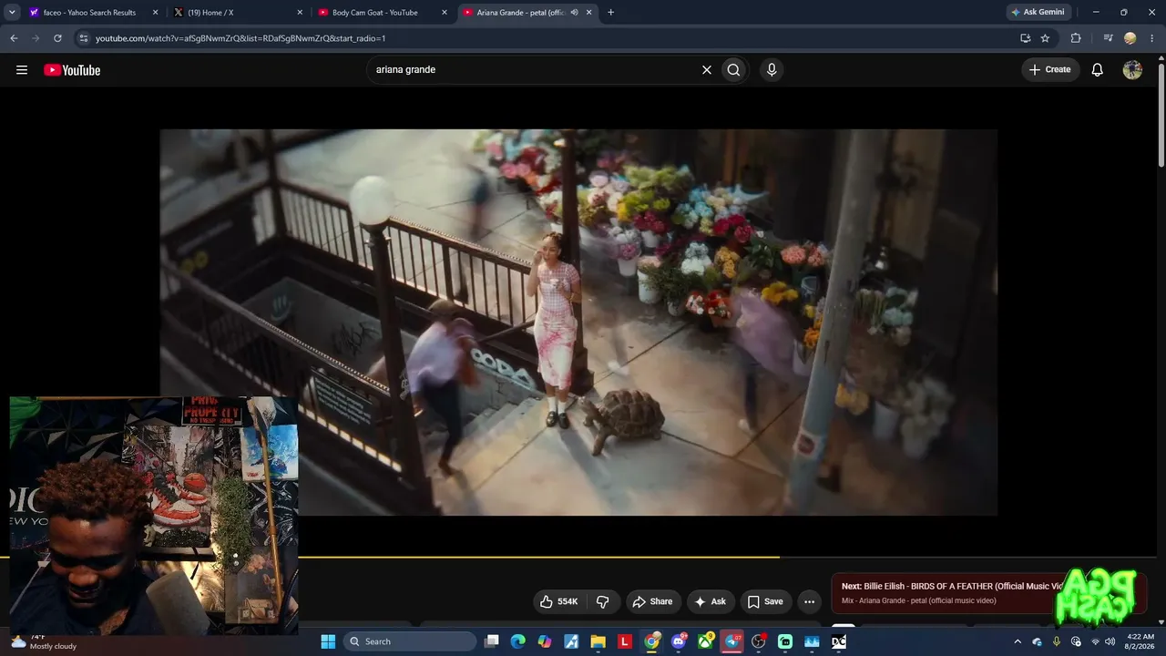The width and height of the screenshot is (1166, 656).
Task: Dislike the video
Action: click(x=602, y=601)
